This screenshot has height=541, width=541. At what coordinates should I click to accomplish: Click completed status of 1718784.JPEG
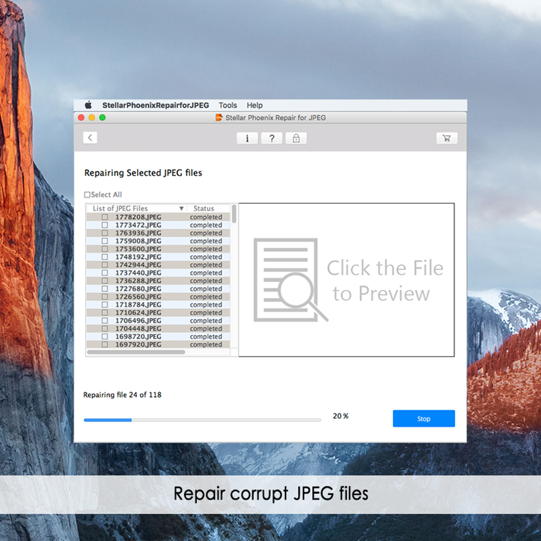click(x=206, y=304)
